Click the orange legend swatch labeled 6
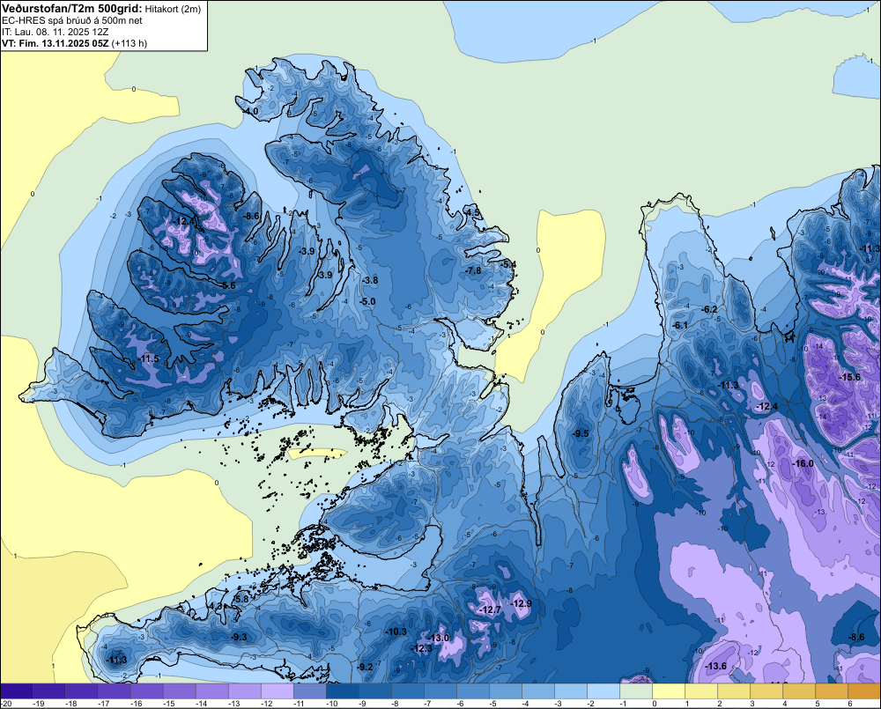The image size is (881, 709). pos(864,691)
